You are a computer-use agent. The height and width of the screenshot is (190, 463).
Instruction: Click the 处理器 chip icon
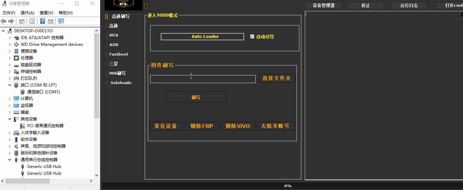coord(16,58)
